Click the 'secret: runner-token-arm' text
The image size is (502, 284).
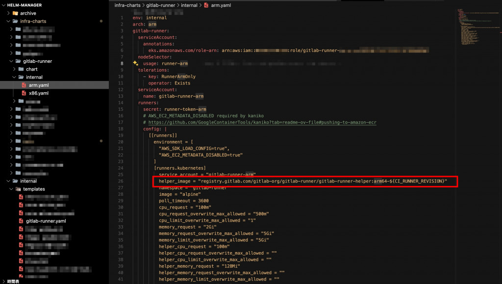point(175,109)
